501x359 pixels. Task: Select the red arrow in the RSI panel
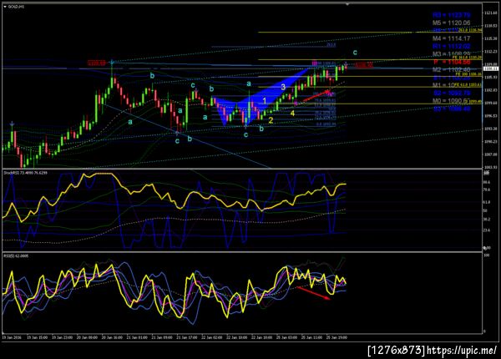pos(313,293)
